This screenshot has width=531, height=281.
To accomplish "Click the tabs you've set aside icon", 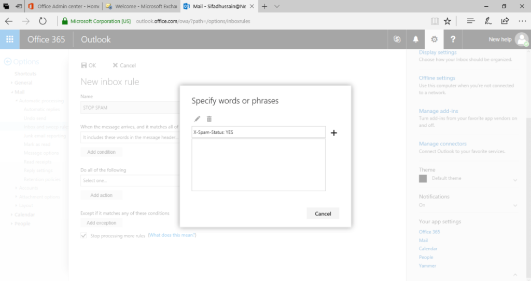I will [x=6, y=6].
